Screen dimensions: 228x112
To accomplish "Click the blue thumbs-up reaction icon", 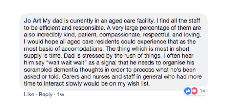I will (188, 91).
